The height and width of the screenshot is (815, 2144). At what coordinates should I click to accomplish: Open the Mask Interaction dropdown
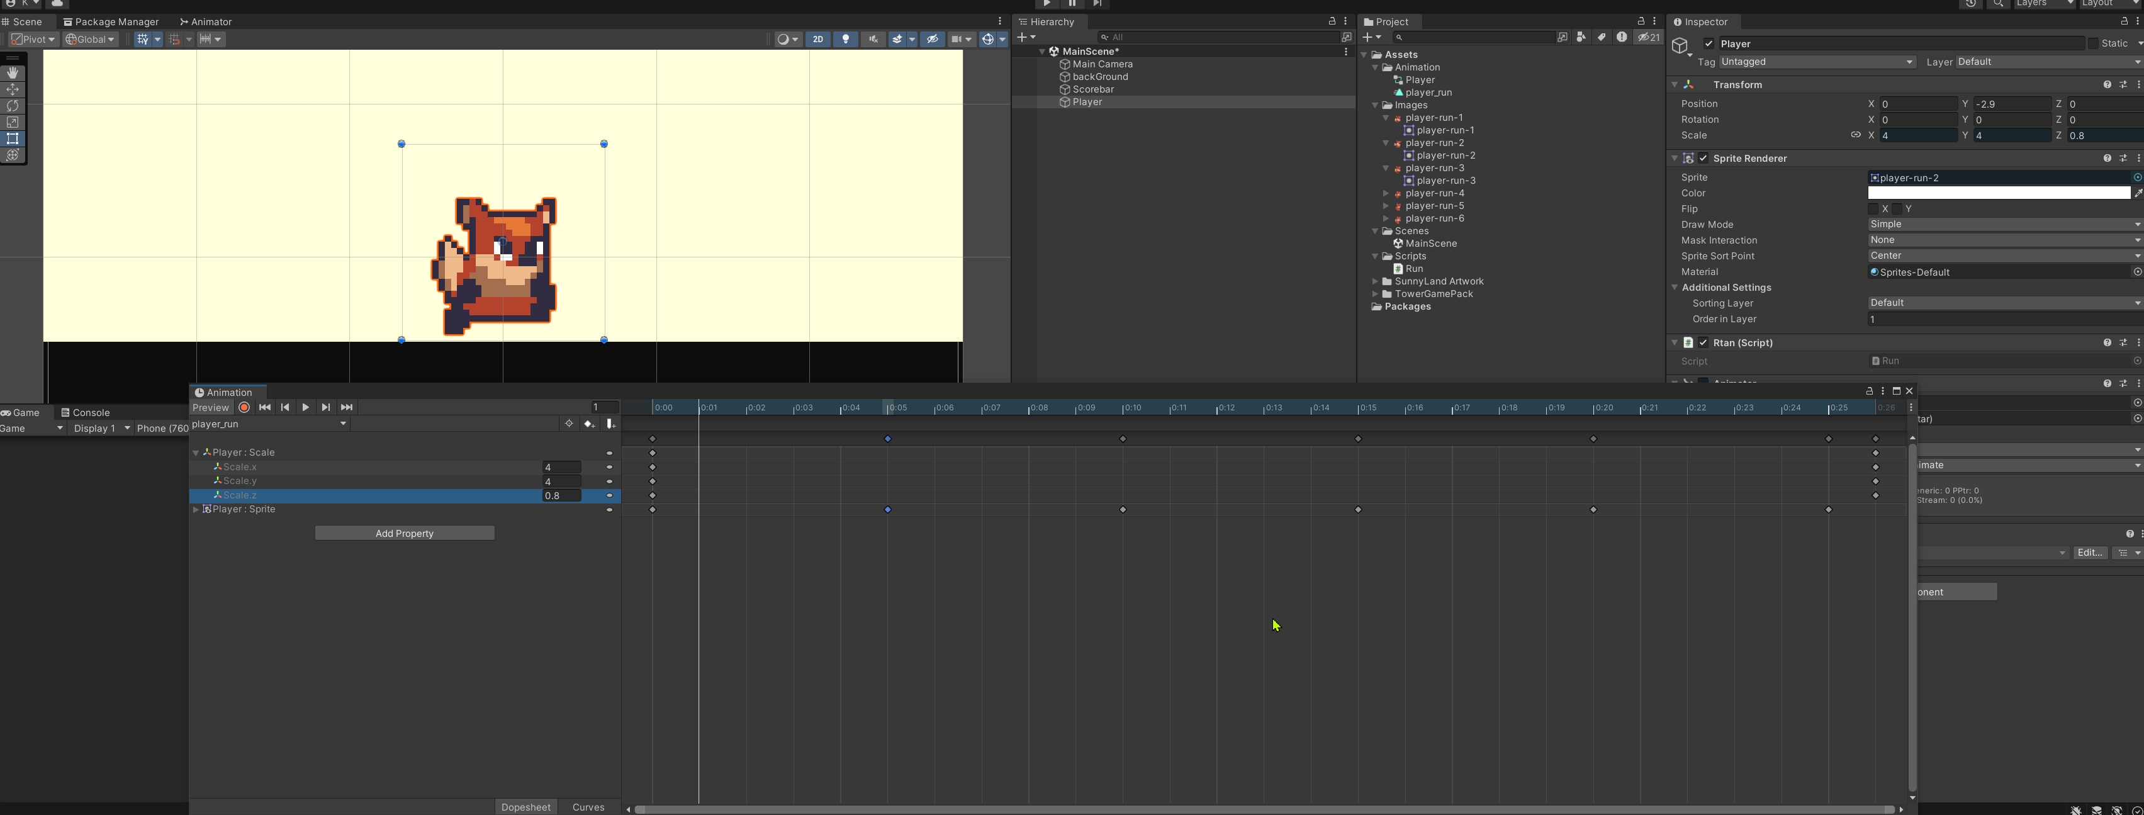coord(2006,240)
